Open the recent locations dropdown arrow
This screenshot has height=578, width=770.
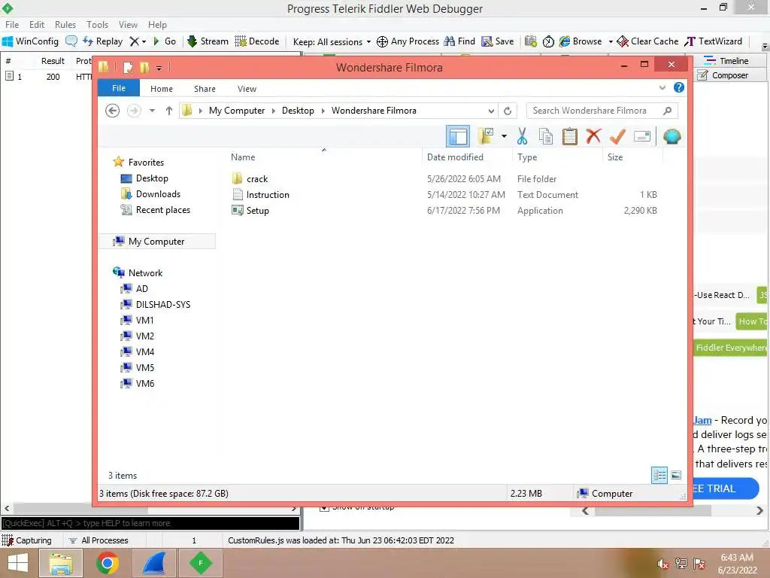click(x=152, y=111)
